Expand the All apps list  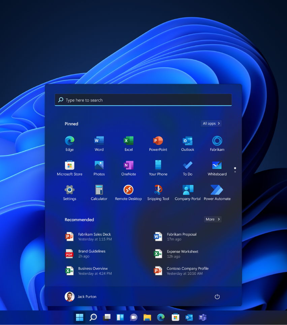pyautogui.click(x=211, y=123)
